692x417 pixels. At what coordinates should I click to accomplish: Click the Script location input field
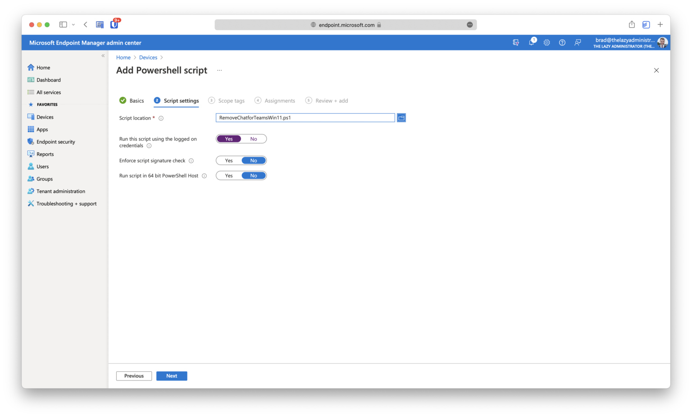point(305,118)
